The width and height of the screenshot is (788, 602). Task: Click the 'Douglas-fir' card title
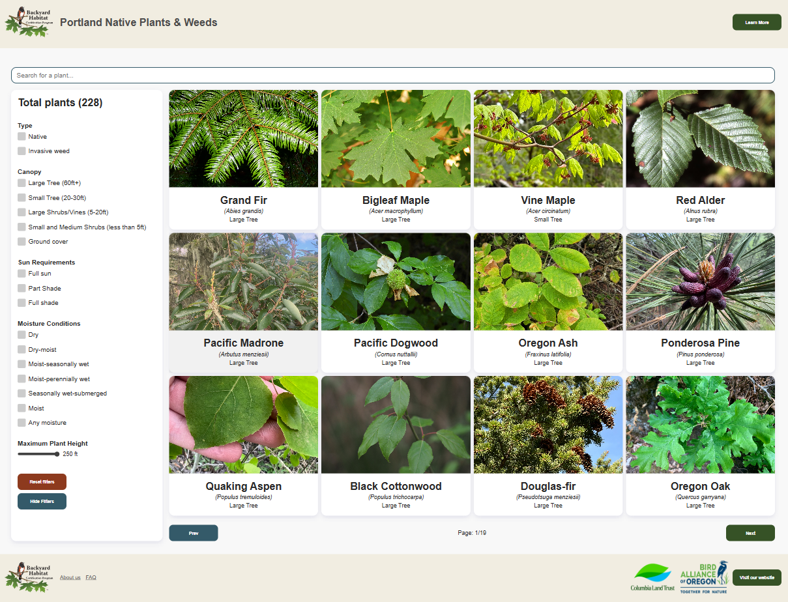click(x=548, y=486)
